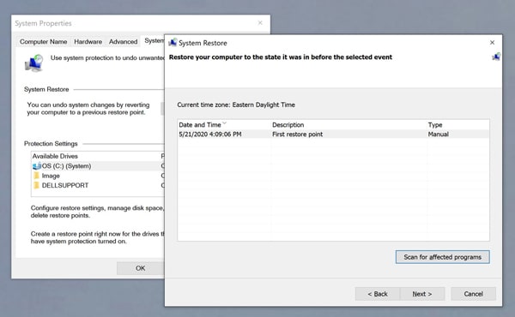Switch to the Advanced tab

tap(123, 42)
